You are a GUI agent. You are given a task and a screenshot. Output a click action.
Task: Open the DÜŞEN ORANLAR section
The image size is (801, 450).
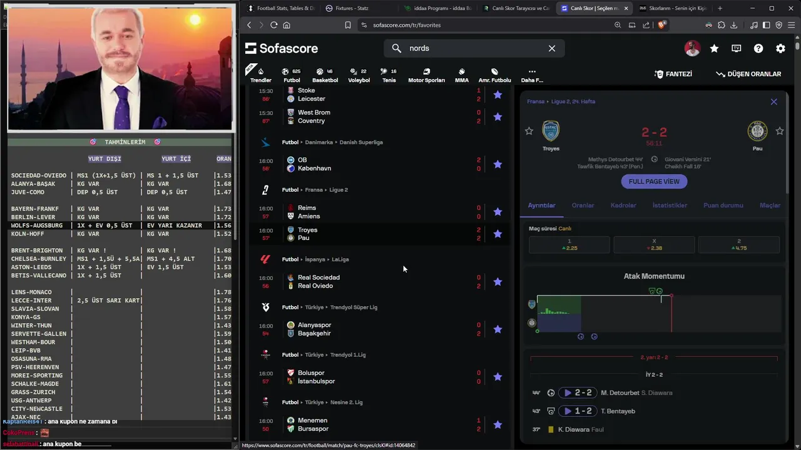tap(748, 74)
